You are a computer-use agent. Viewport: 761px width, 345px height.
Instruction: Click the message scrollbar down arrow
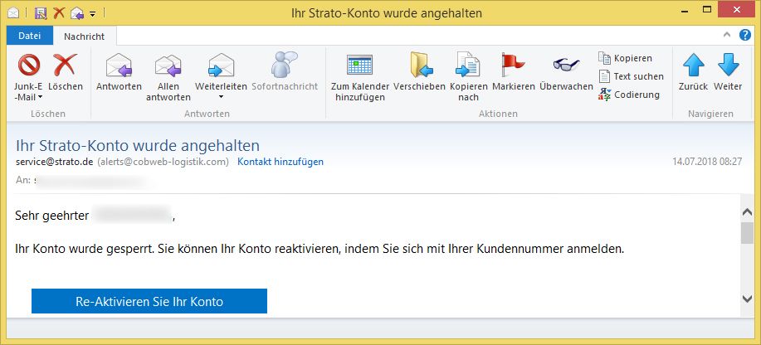tap(748, 299)
